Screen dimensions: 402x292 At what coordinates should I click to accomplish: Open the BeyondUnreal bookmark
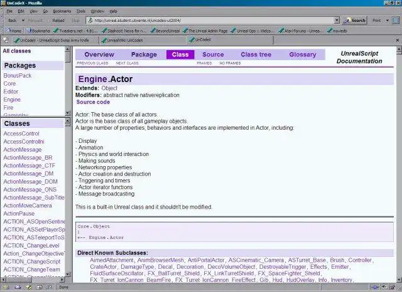[x=165, y=31]
